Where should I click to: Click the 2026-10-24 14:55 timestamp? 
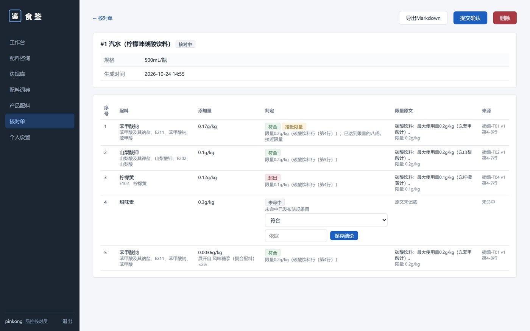tap(165, 74)
